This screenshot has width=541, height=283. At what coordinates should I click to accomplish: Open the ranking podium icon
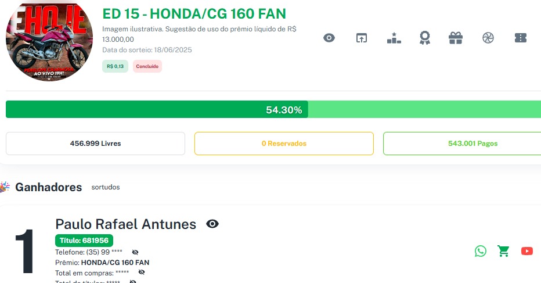[x=394, y=38]
